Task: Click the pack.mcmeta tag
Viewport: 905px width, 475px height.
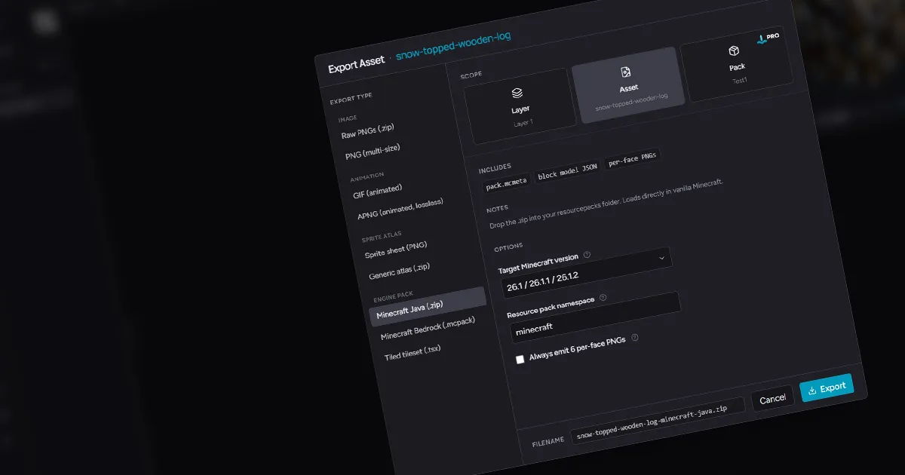Action: pos(506,184)
